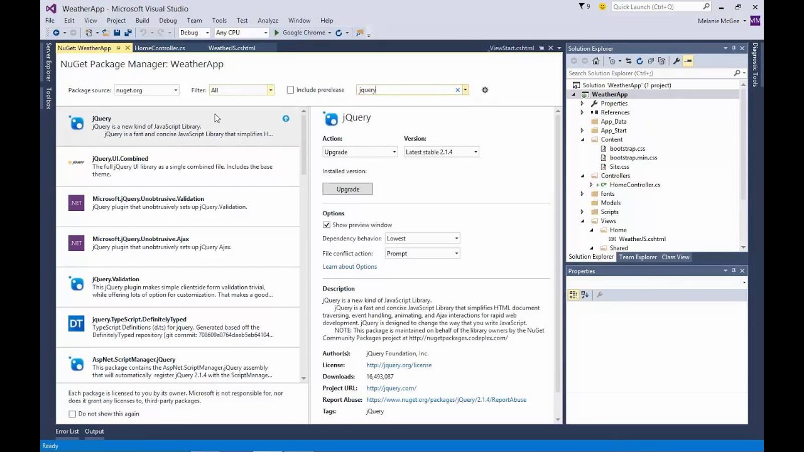Click the Properties panel Alphabetical sort icon
The width and height of the screenshot is (804, 452).
click(x=585, y=294)
